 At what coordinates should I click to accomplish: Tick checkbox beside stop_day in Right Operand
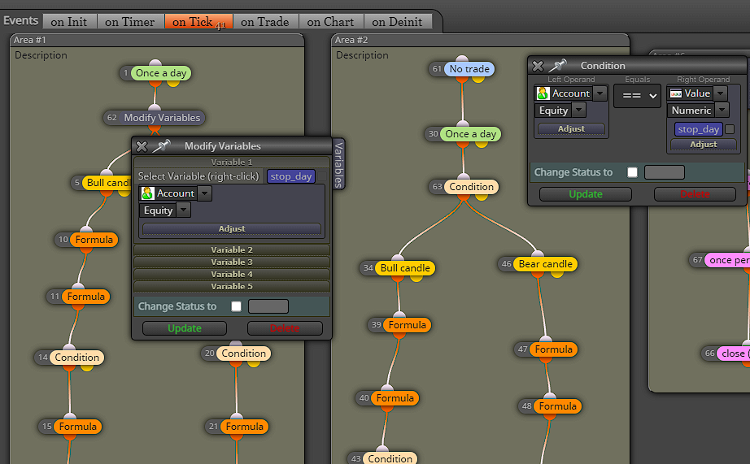click(730, 129)
